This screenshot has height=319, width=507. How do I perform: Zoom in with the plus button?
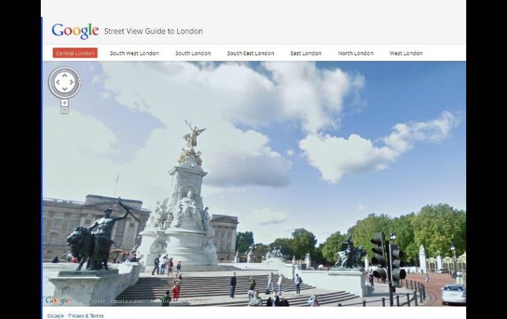[x=65, y=103]
